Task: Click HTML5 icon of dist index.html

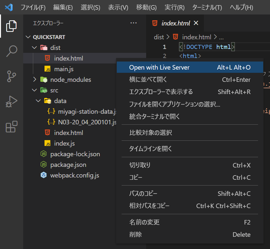Action: point(47,58)
